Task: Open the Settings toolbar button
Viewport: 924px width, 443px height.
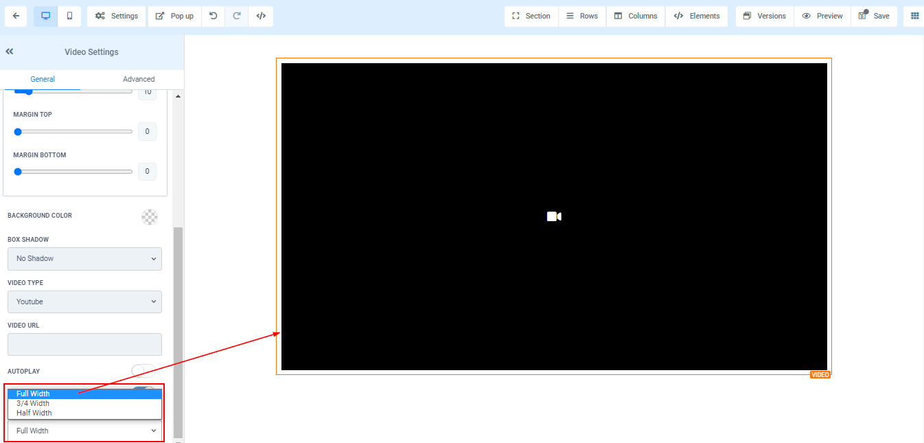Action: 117,16
